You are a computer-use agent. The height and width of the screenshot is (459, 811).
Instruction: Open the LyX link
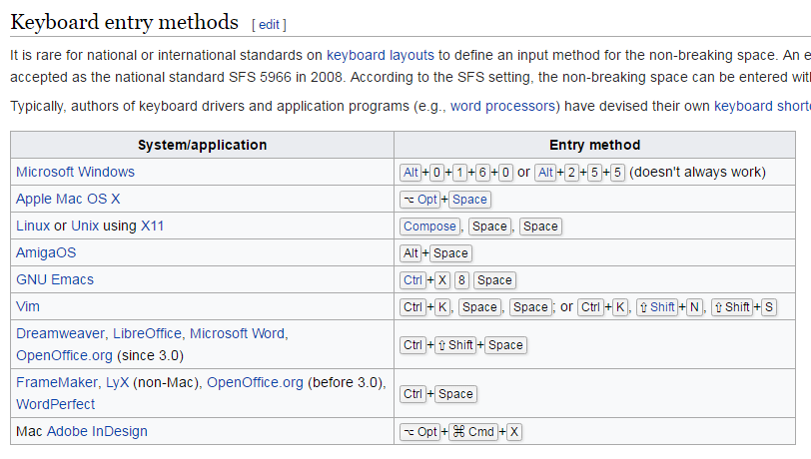[118, 382]
